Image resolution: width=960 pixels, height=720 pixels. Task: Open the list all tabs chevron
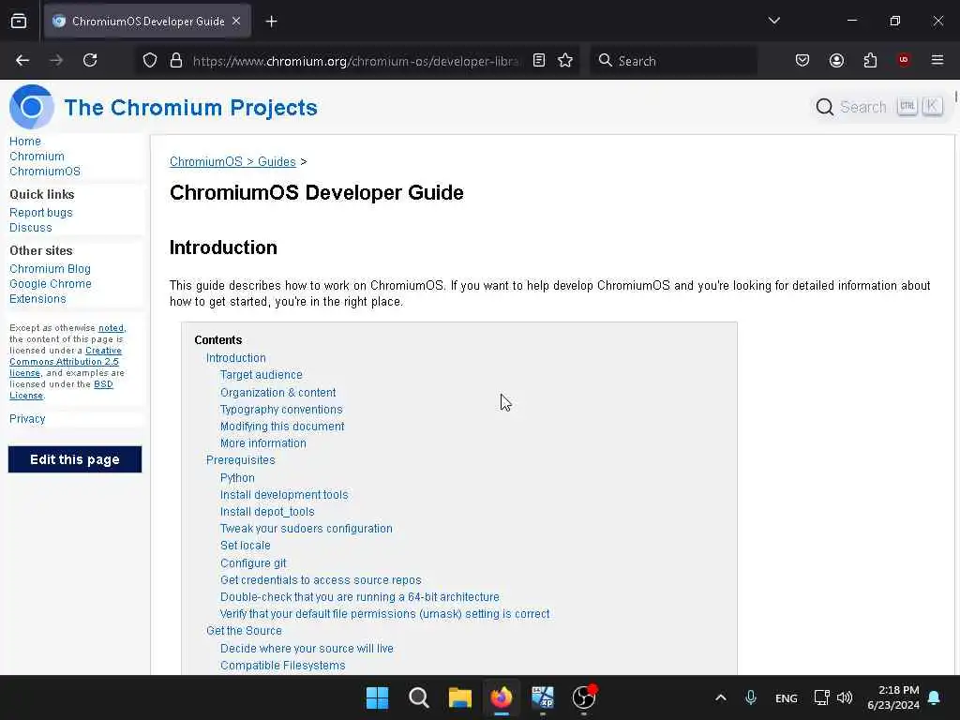773,21
